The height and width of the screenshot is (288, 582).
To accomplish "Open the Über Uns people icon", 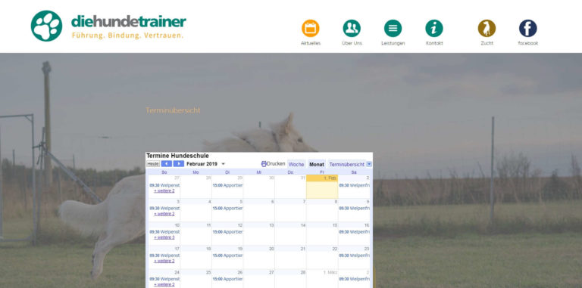I will pyautogui.click(x=352, y=28).
